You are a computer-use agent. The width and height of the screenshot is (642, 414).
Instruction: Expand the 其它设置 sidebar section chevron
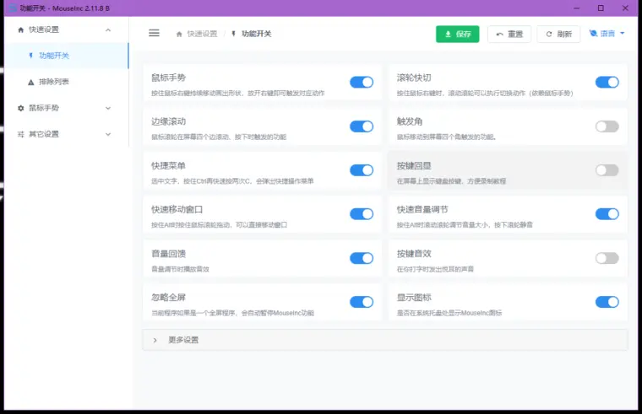point(108,134)
